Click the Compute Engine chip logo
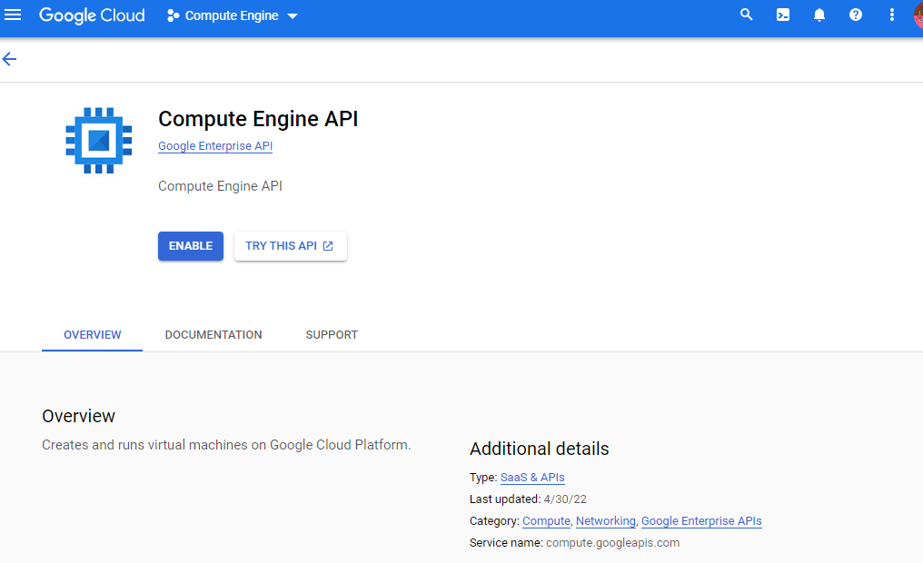Image resolution: width=923 pixels, height=563 pixels. [99, 141]
